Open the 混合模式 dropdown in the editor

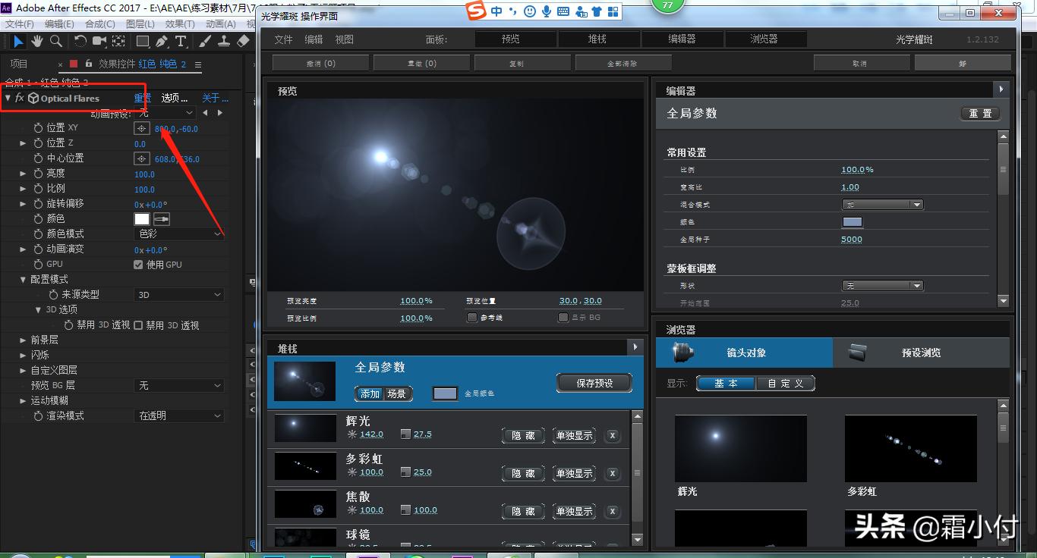[883, 204]
